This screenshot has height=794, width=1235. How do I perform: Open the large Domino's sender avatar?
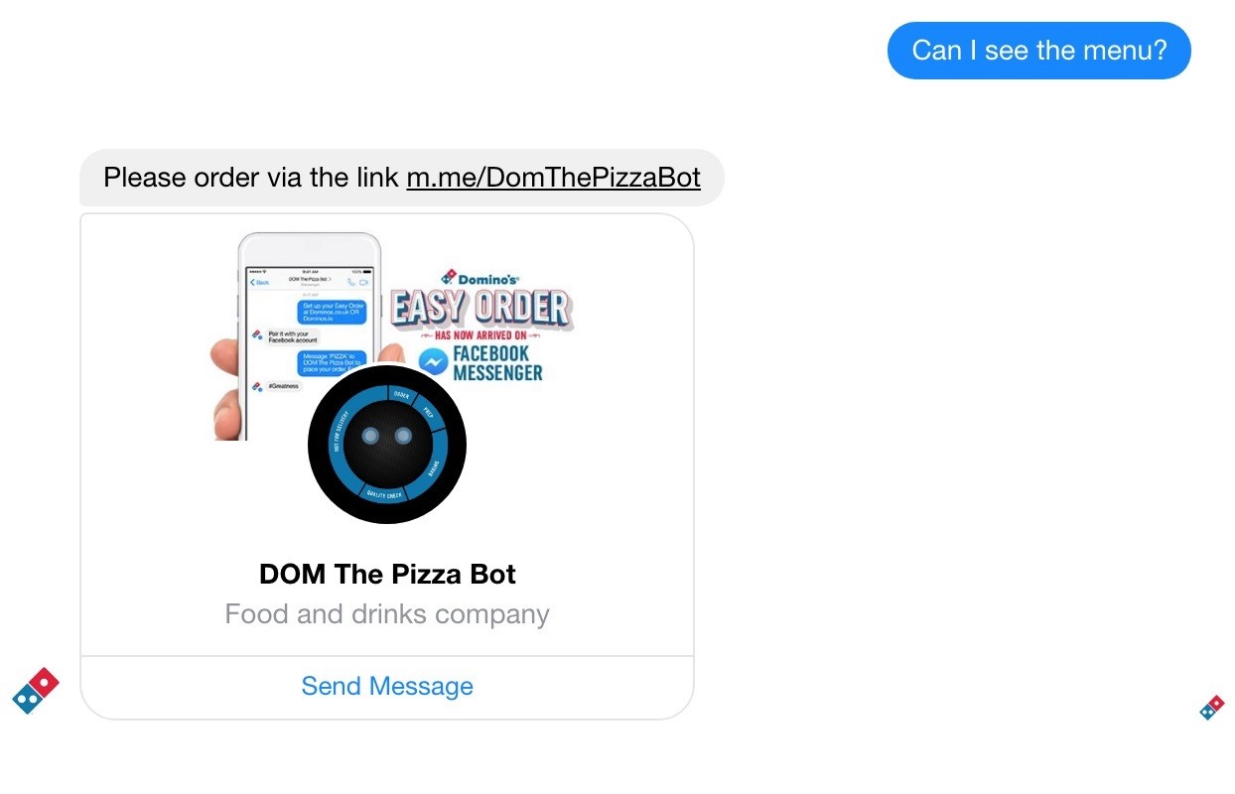(36, 691)
